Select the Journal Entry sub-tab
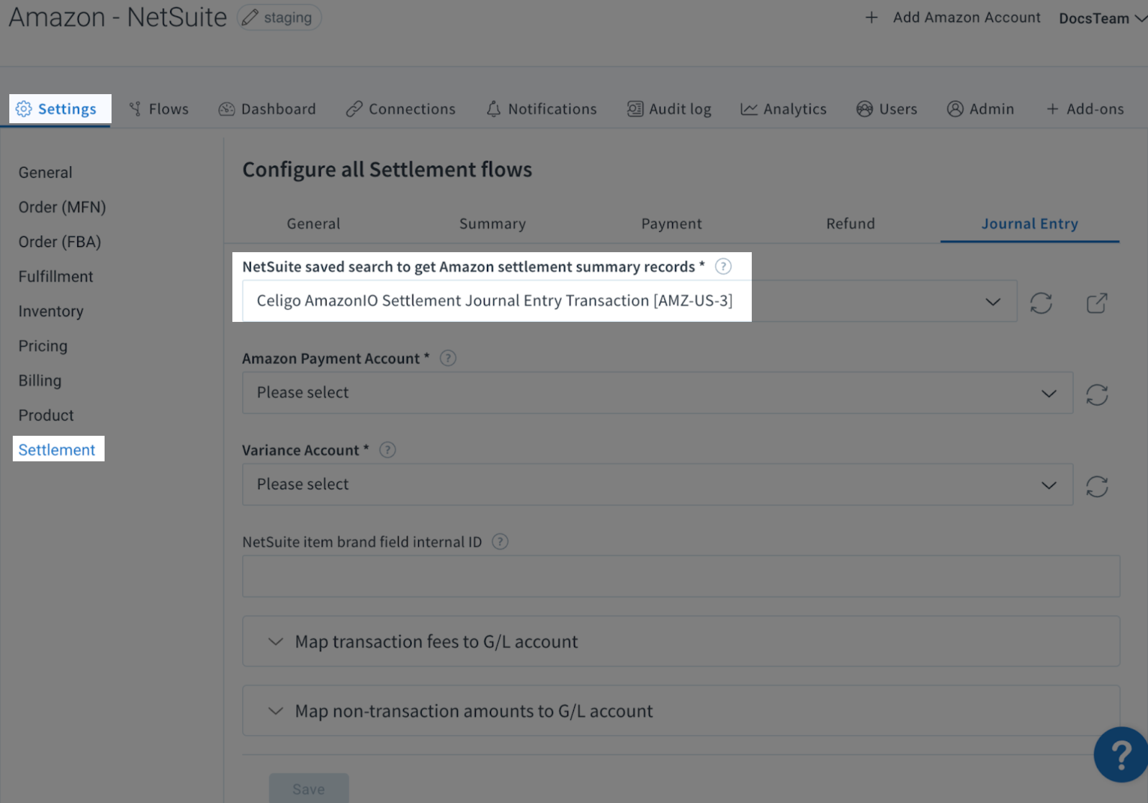Image resolution: width=1148 pixels, height=803 pixels. 1030,224
